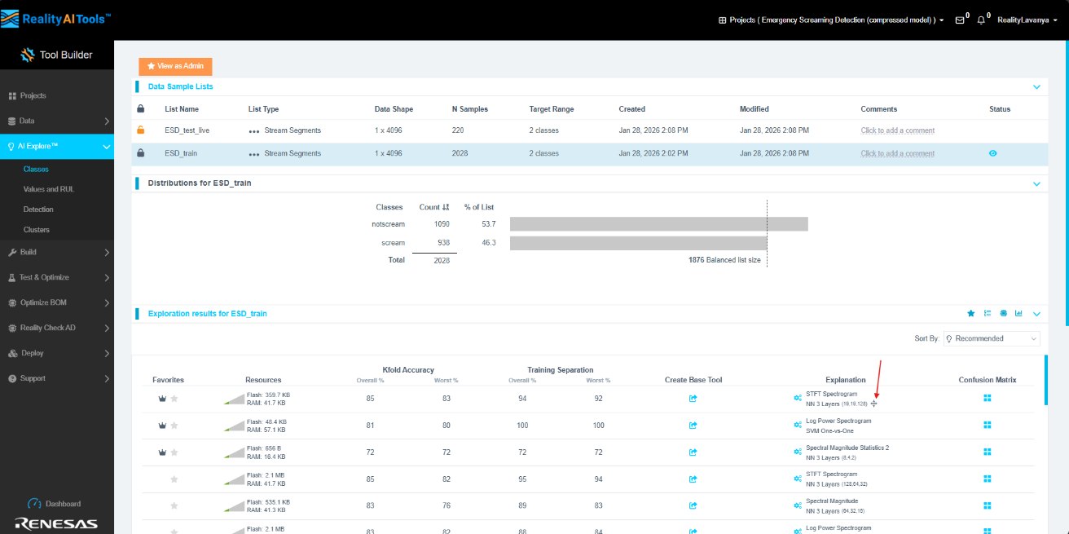The height and width of the screenshot is (534, 1069).
Task: Open the Projects dropdown in the top bar
Action: pos(831,20)
